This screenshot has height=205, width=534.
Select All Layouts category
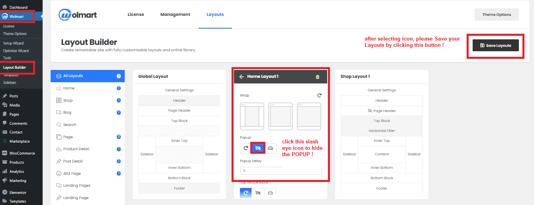pyautogui.click(x=88, y=76)
